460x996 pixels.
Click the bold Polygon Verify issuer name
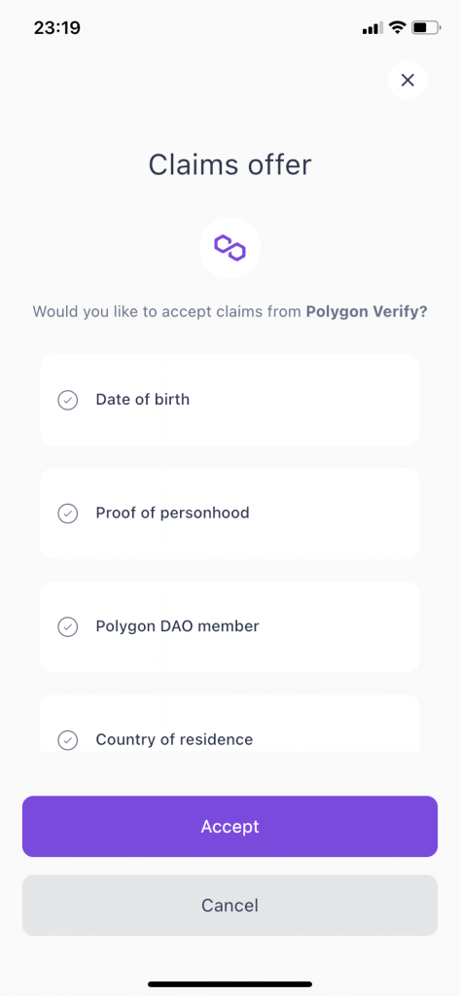(367, 312)
